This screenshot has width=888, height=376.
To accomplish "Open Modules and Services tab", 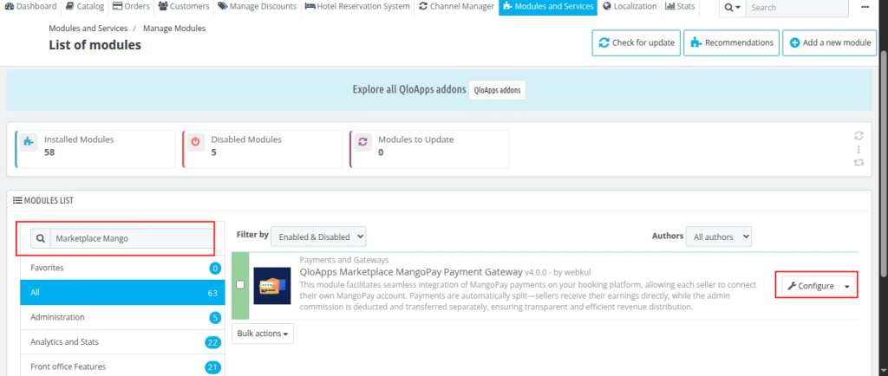I will point(548,6).
